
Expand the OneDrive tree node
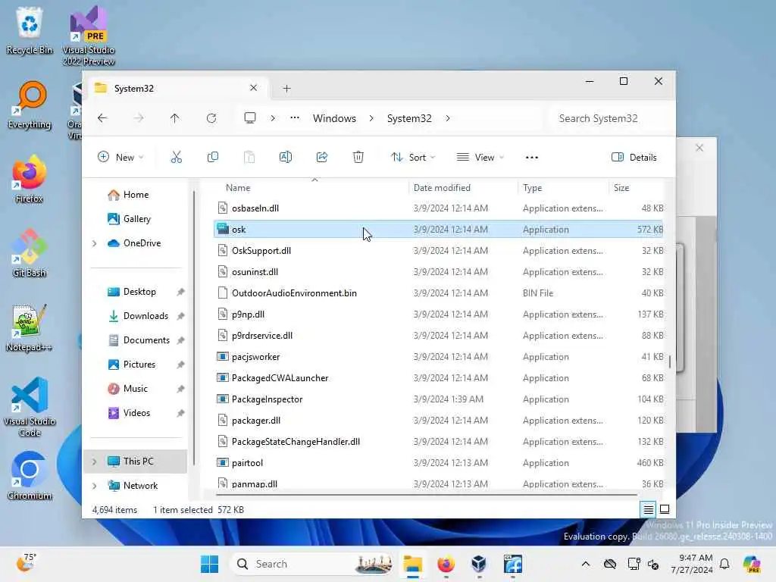(x=95, y=243)
